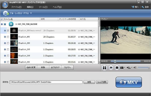Viewport: 151px width, 96px height.
Task: Open the ヘルプ(H) menu
Action: (57, 7)
